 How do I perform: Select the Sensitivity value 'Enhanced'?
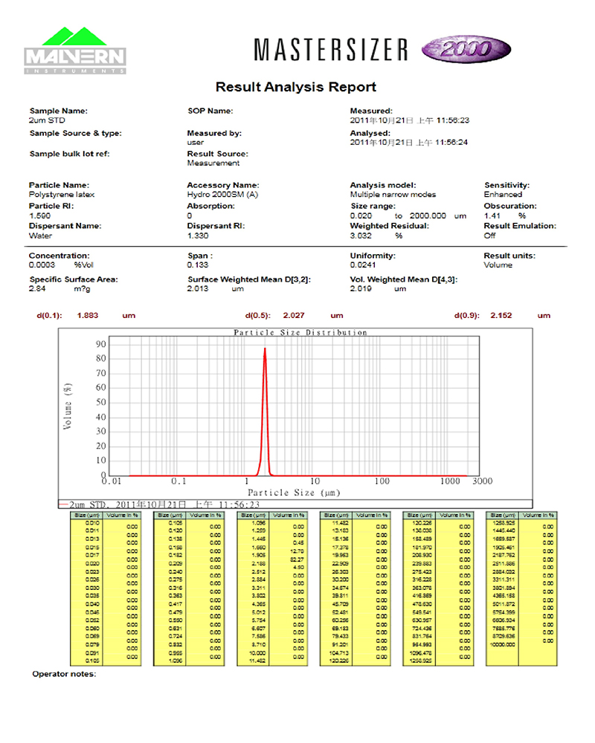(503, 195)
